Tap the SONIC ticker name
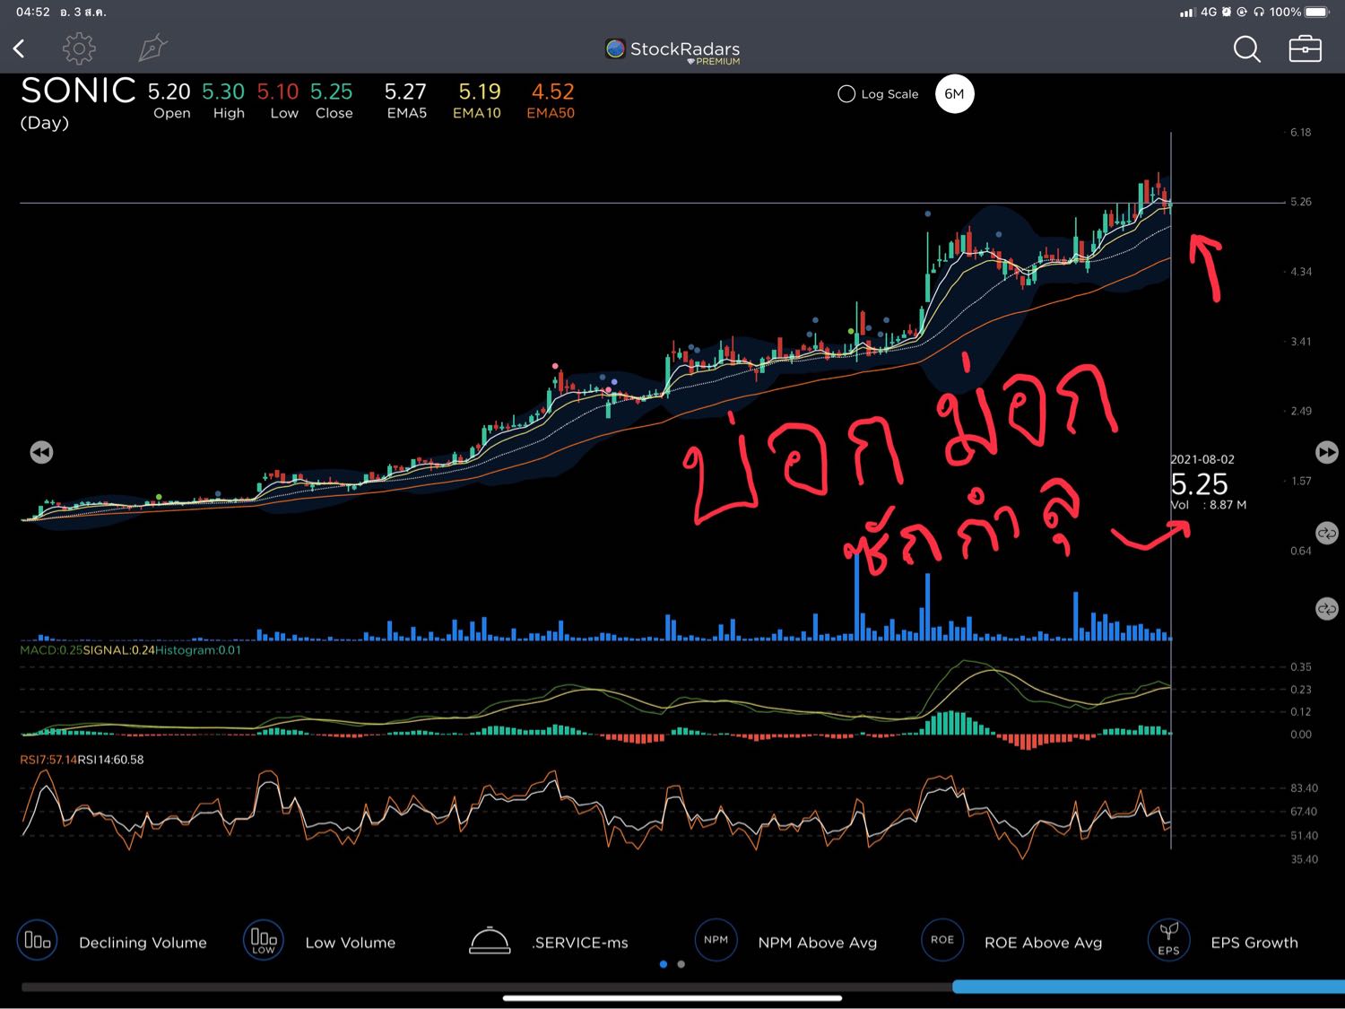 [78, 91]
